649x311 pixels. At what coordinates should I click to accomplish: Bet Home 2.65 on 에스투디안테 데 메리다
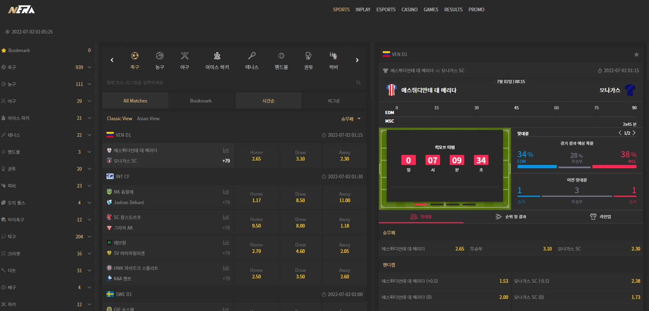tap(256, 156)
